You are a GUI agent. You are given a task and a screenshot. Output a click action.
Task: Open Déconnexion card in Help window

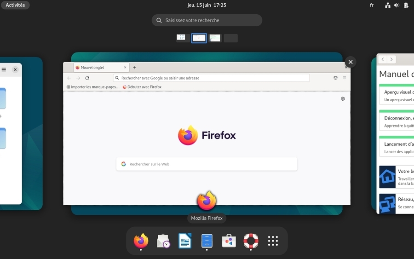397,120
